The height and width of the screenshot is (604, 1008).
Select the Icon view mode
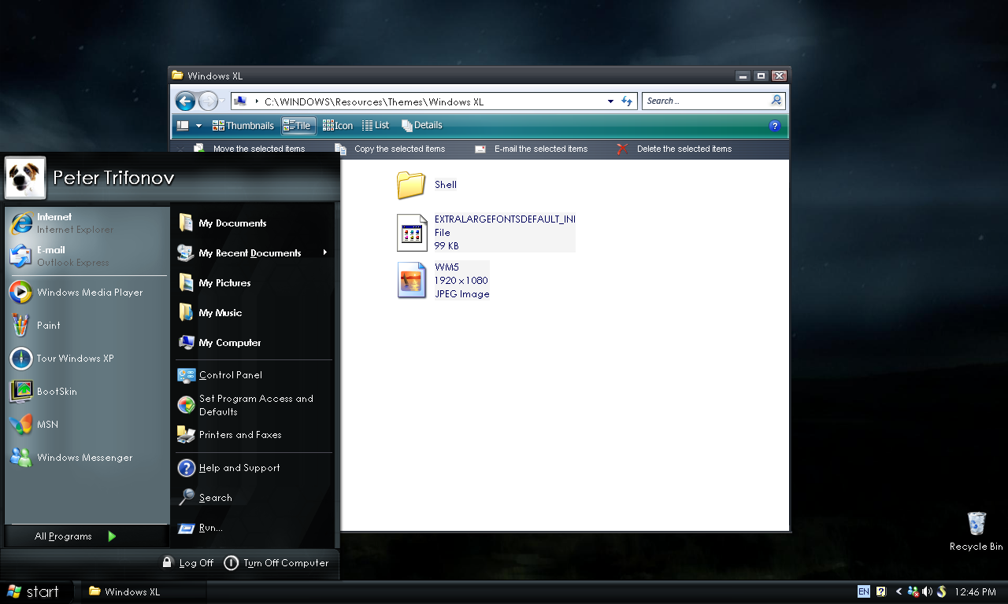pos(338,125)
